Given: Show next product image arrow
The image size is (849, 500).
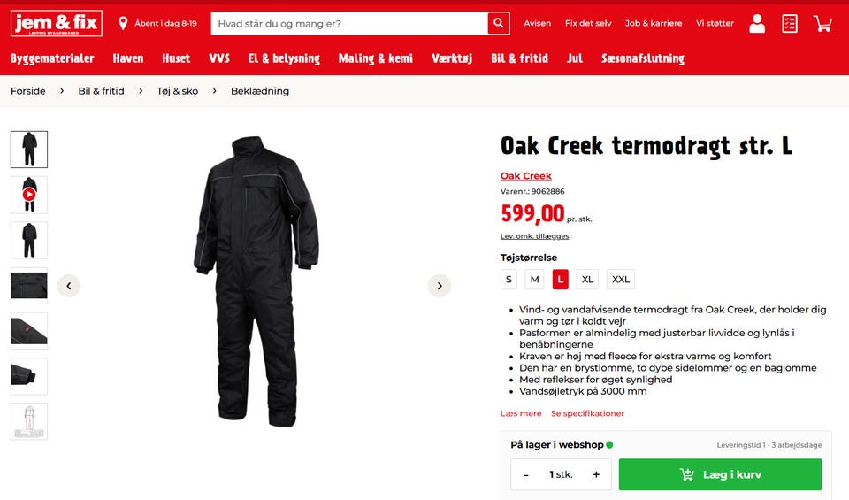Looking at the screenshot, I should coord(440,286).
